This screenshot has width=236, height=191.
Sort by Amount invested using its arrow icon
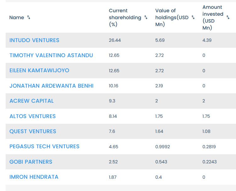pos(228,18)
